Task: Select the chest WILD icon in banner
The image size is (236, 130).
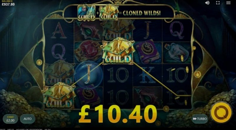Action: (x=109, y=13)
